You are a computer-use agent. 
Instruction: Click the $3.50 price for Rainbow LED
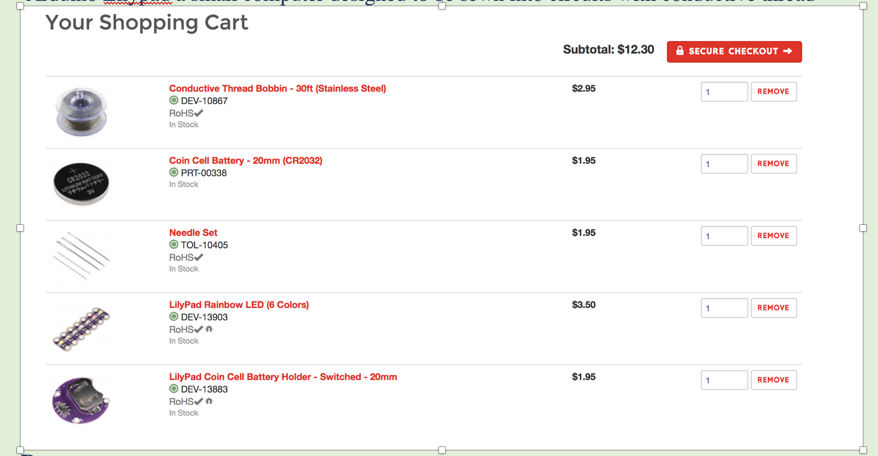pyautogui.click(x=583, y=305)
